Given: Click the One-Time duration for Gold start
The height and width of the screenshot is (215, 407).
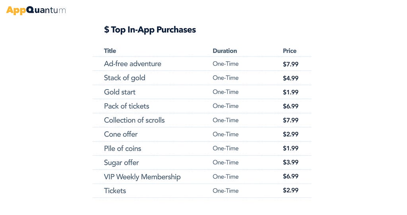Looking at the screenshot, I should [x=226, y=92].
